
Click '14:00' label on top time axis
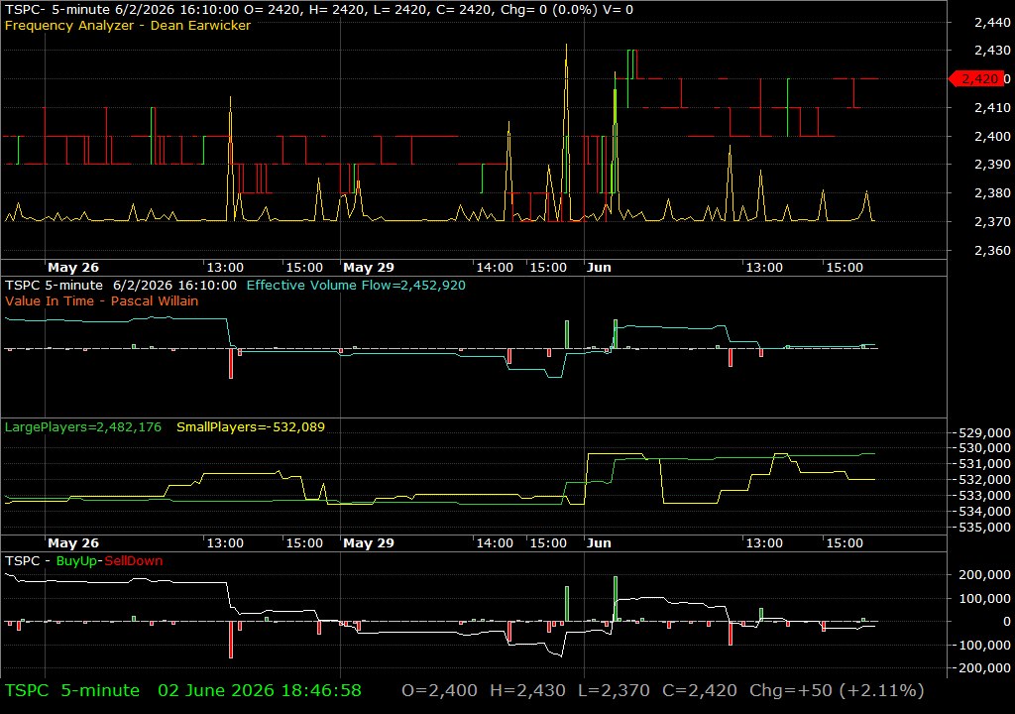(x=495, y=268)
